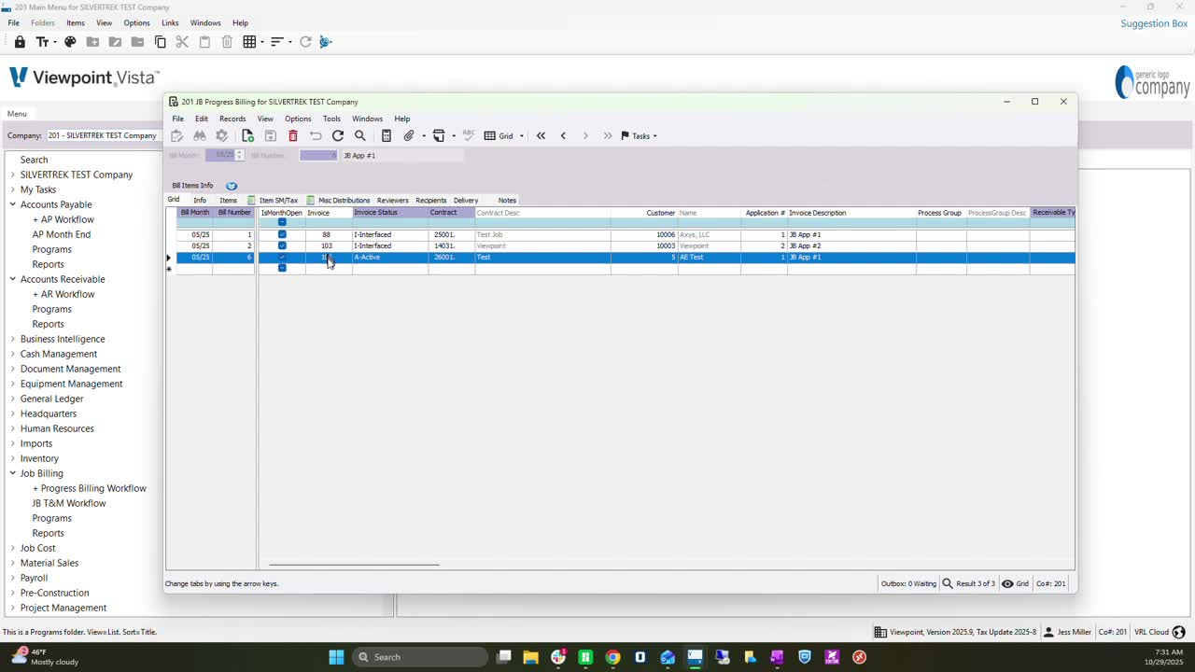Collapse the Job Billing tree node

tap(13, 473)
